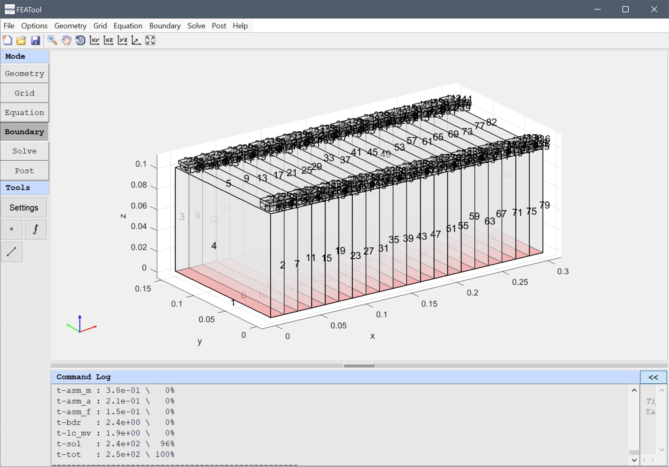
Task: Switch to the XY plane view
Action: pos(94,40)
